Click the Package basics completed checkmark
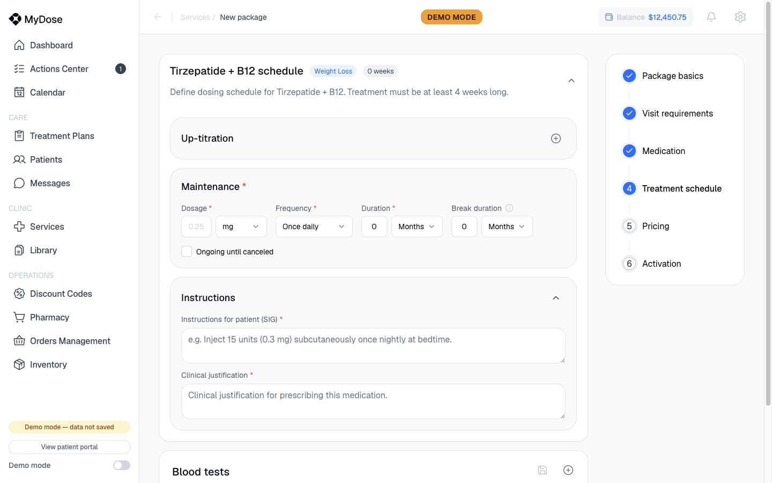Viewport: 772px width, 483px height. (629, 76)
